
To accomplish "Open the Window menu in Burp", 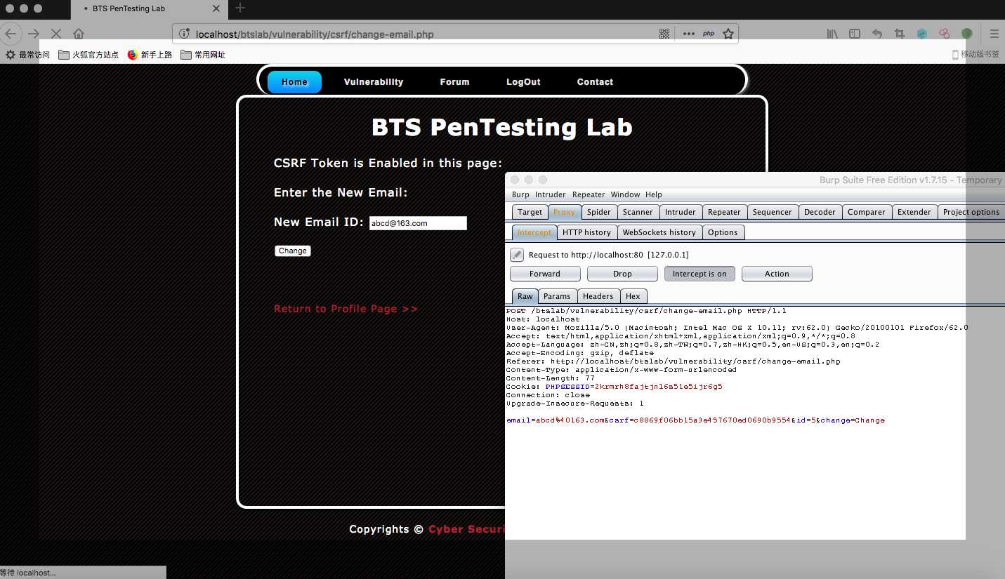I will 625,194.
